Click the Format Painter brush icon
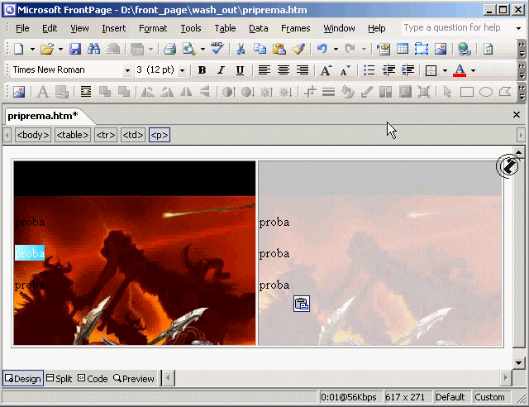The image size is (529, 407). 298,50
